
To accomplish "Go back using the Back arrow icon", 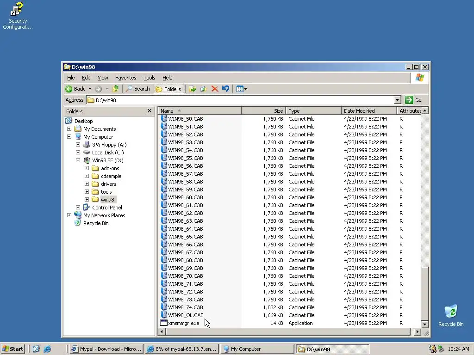I will click(x=69, y=89).
